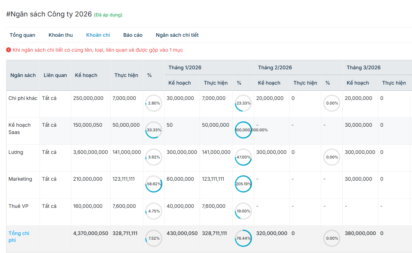Click the 76.44% total progress circle

244,238
